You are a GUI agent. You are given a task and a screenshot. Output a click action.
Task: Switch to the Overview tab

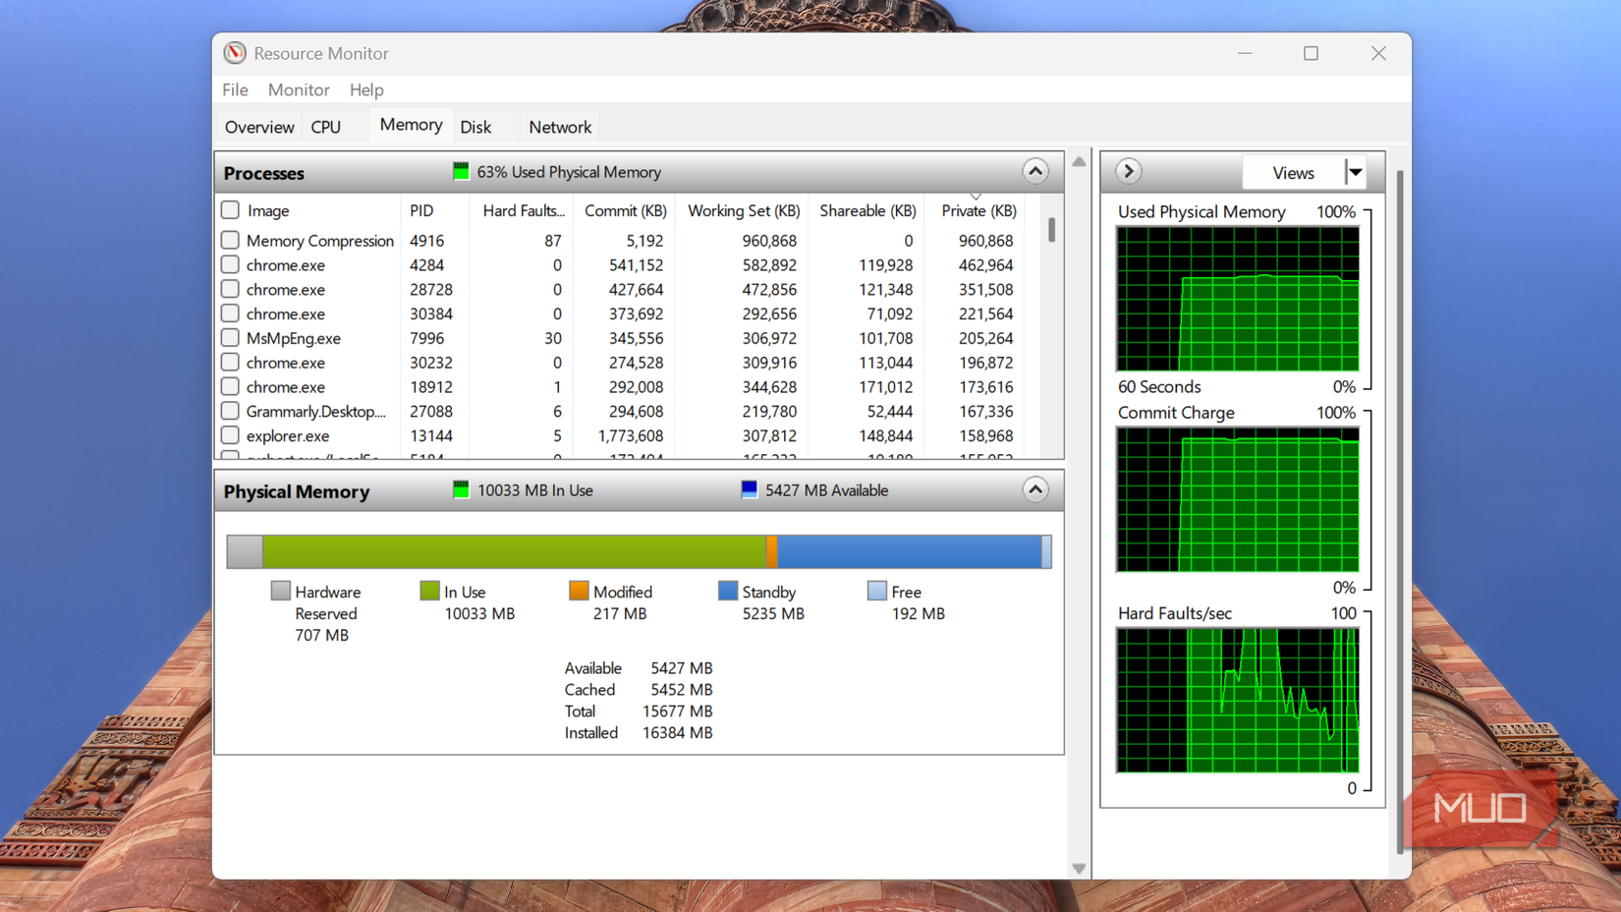click(259, 127)
